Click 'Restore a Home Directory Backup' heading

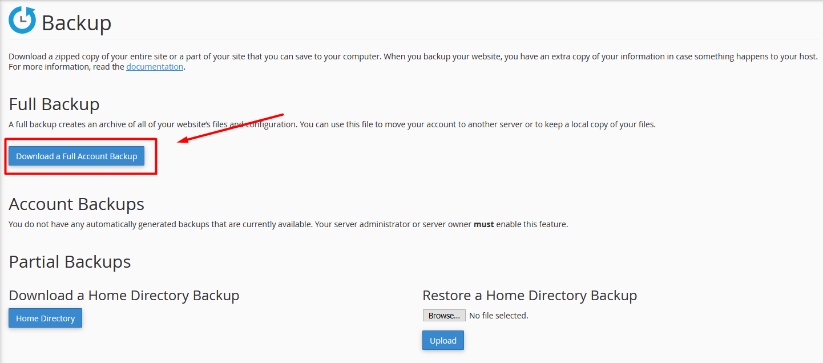click(x=529, y=296)
